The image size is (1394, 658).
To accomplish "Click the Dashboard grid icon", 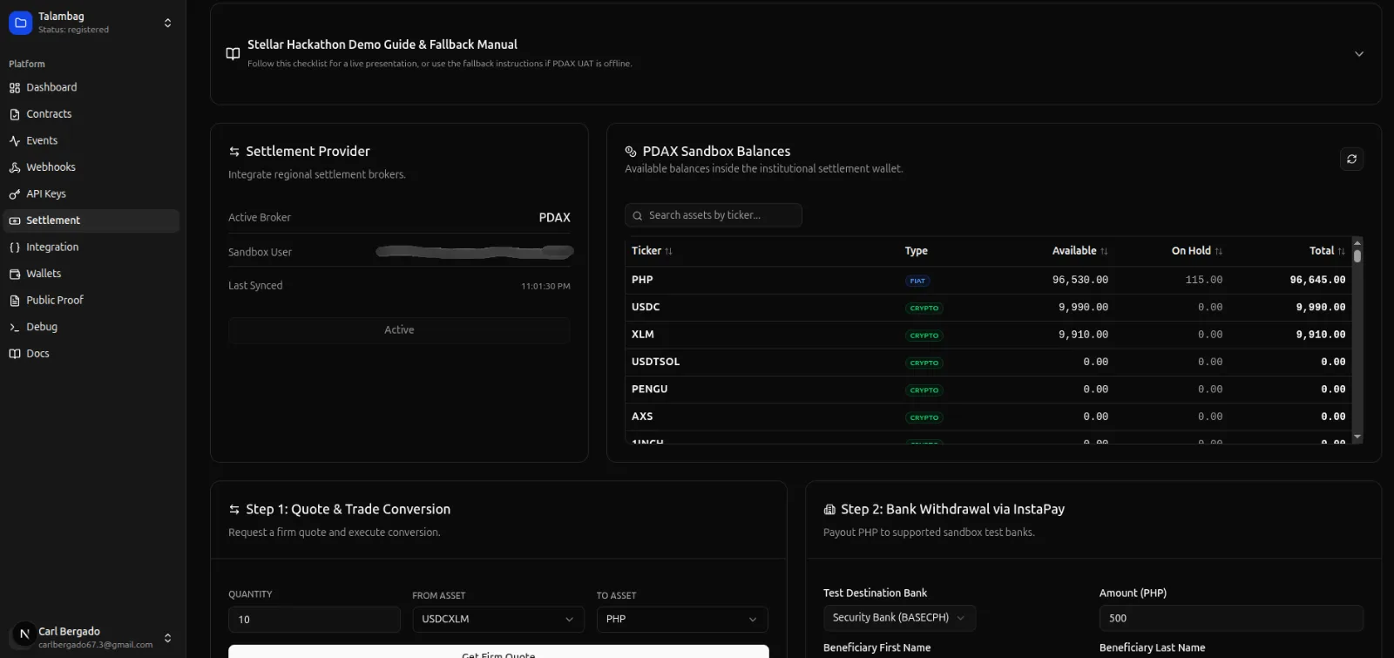I will point(15,88).
